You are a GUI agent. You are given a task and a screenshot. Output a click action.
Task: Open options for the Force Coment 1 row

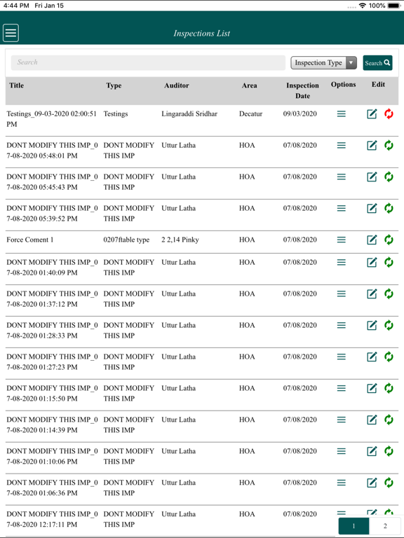tap(341, 240)
